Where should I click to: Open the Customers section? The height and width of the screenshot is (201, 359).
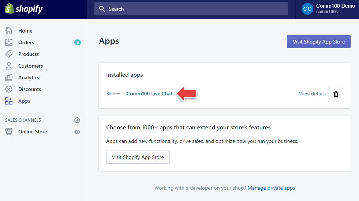(30, 66)
